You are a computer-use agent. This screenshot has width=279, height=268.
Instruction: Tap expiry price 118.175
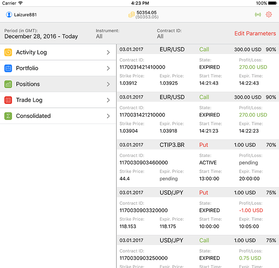[167, 226]
